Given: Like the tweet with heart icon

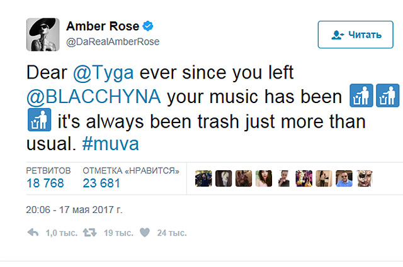Looking at the screenshot, I should 144,232.
